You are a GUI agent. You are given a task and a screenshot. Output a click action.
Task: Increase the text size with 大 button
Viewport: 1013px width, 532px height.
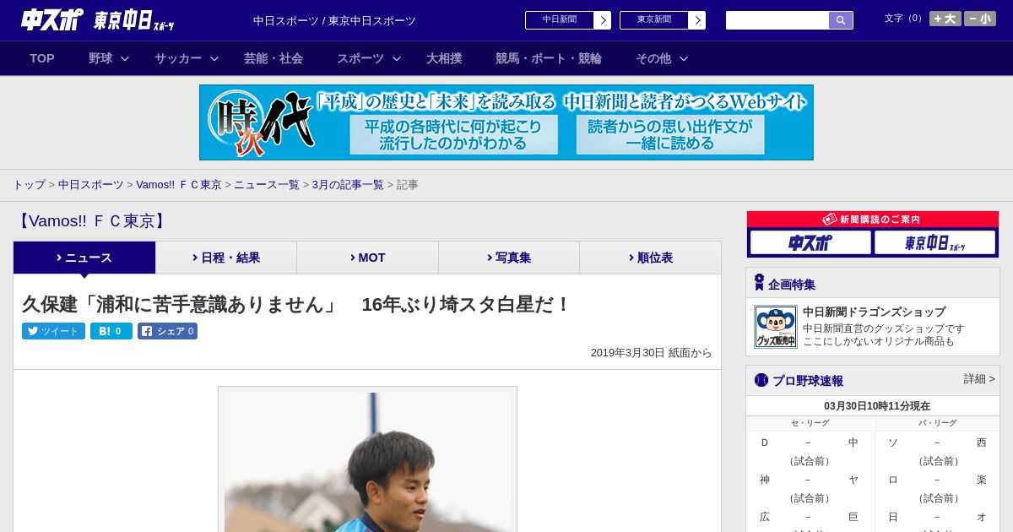tap(945, 19)
